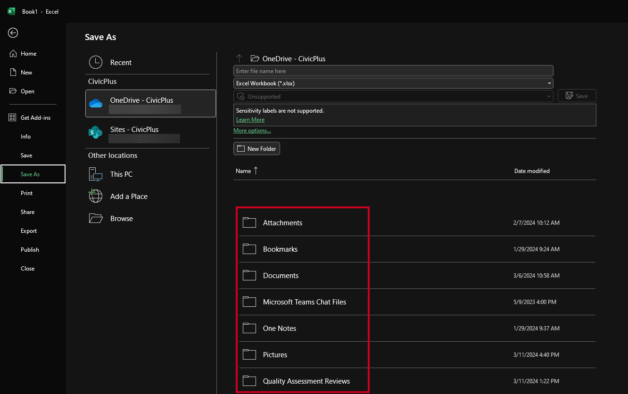Click the OneDrive - CivicPlus path title
This screenshot has height=394, width=628.
click(x=294, y=59)
